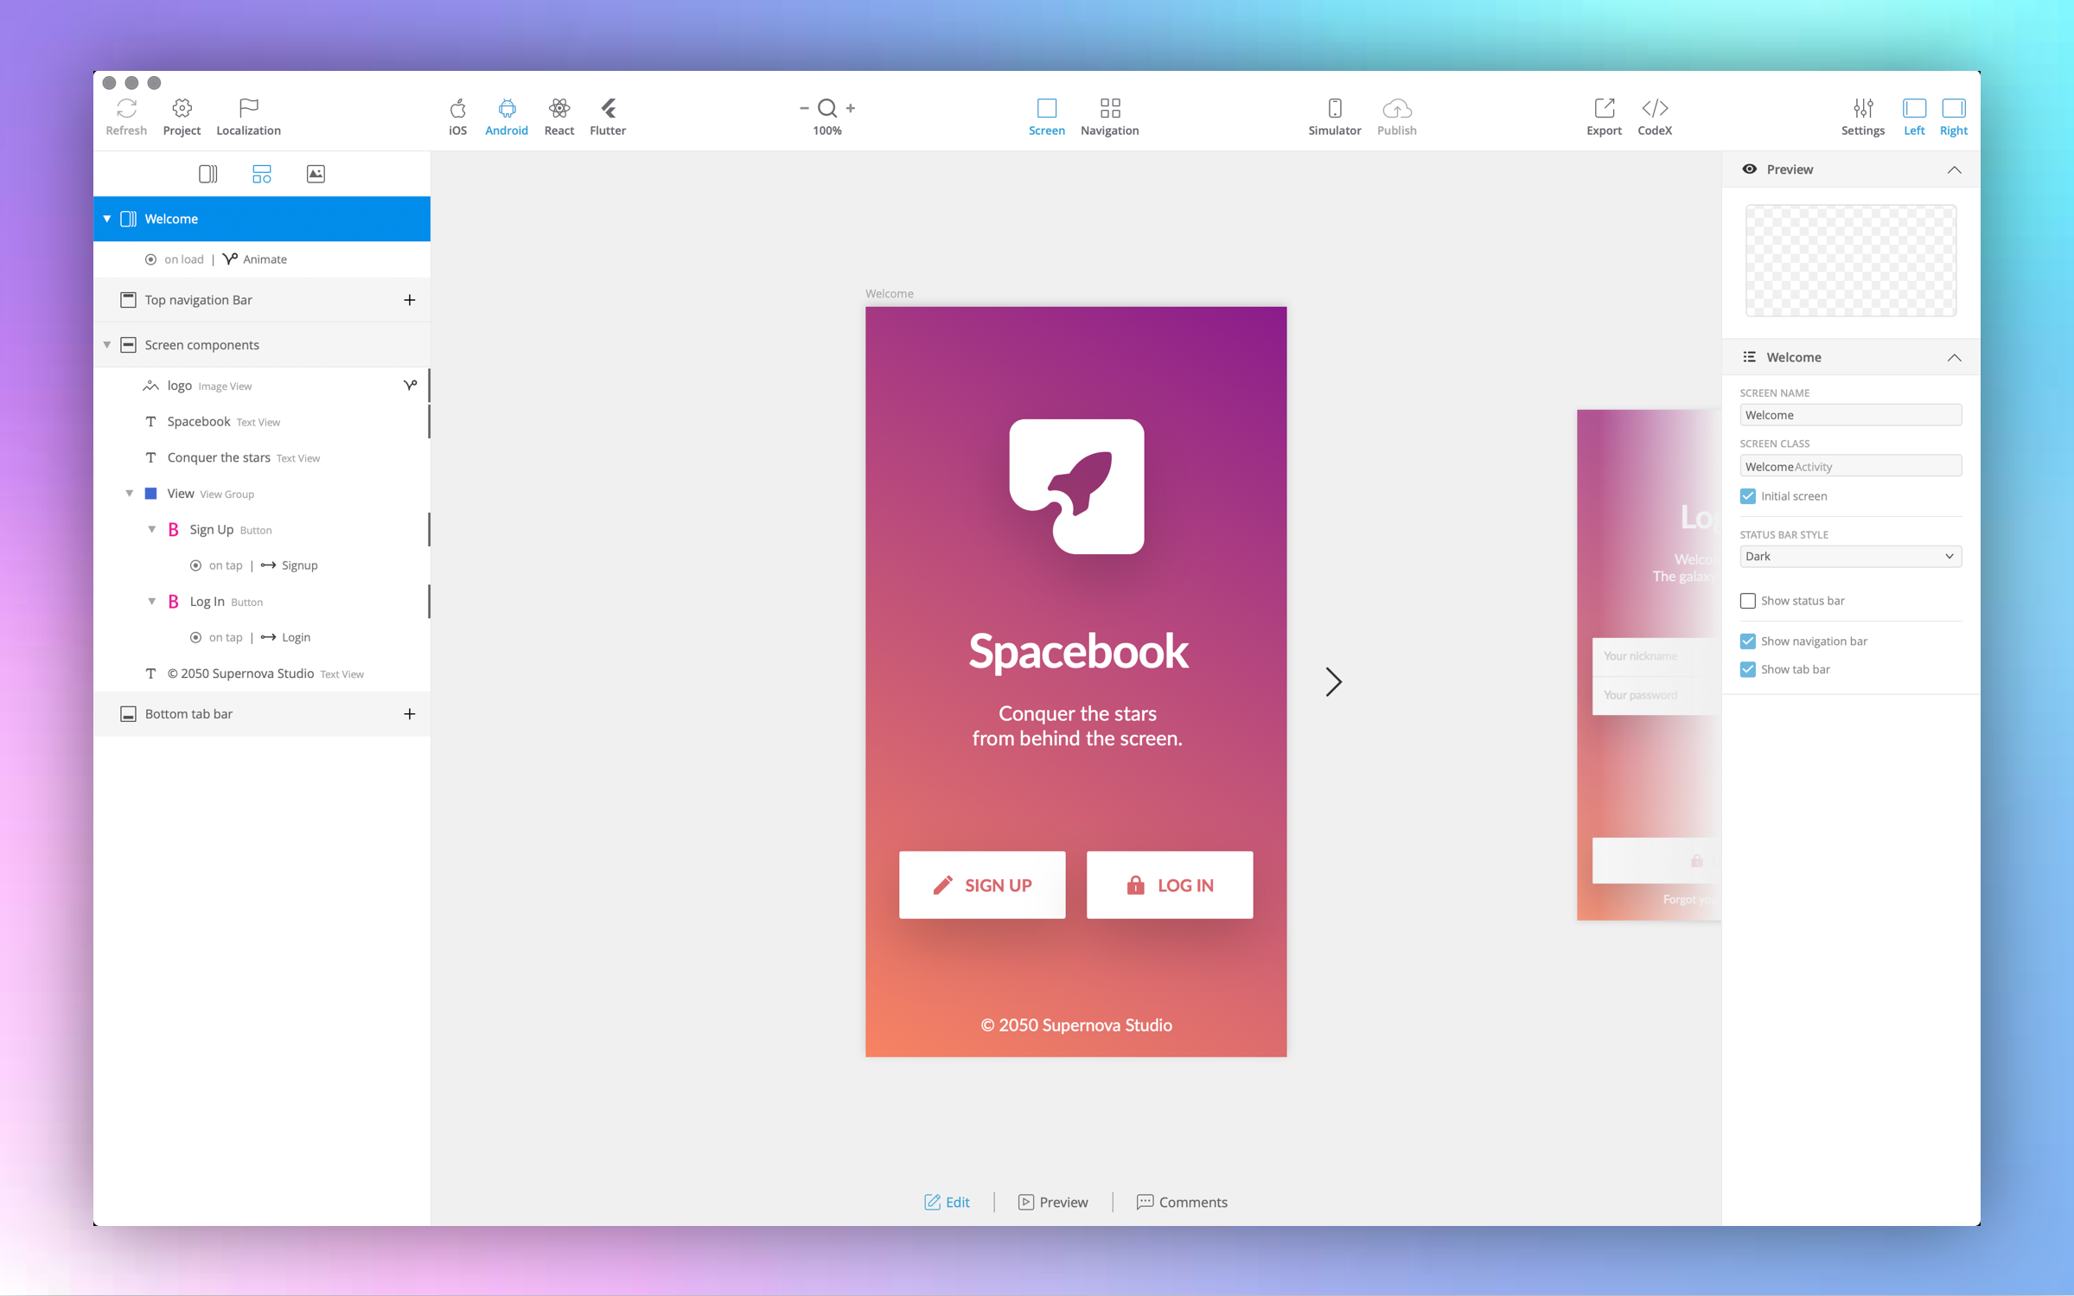Screen dimensions: 2074x1296
Task: Open the image assets panel icon
Action: click(x=316, y=174)
